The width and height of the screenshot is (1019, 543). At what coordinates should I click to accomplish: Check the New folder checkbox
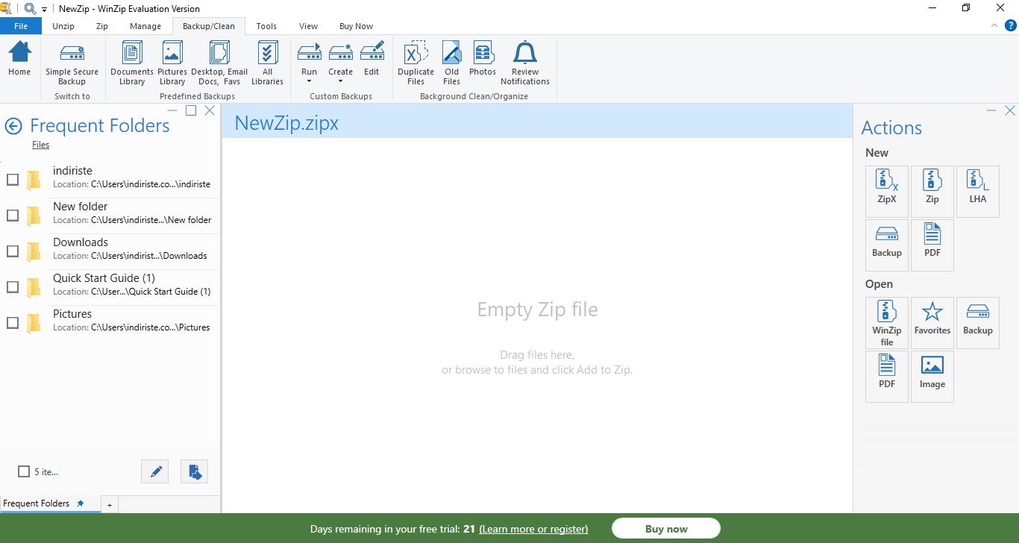(x=13, y=216)
